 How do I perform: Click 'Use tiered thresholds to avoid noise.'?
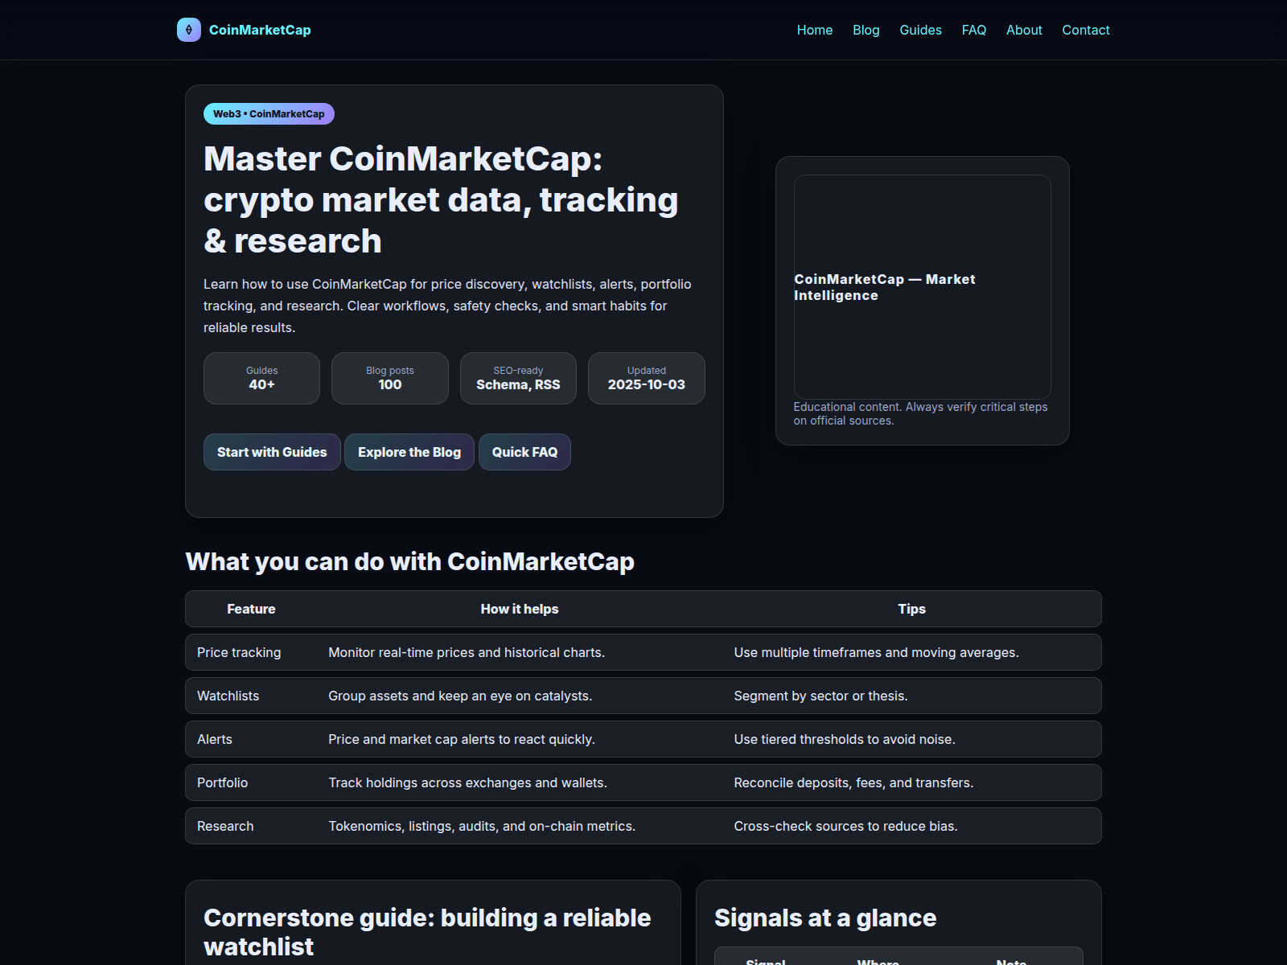click(x=845, y=739)
